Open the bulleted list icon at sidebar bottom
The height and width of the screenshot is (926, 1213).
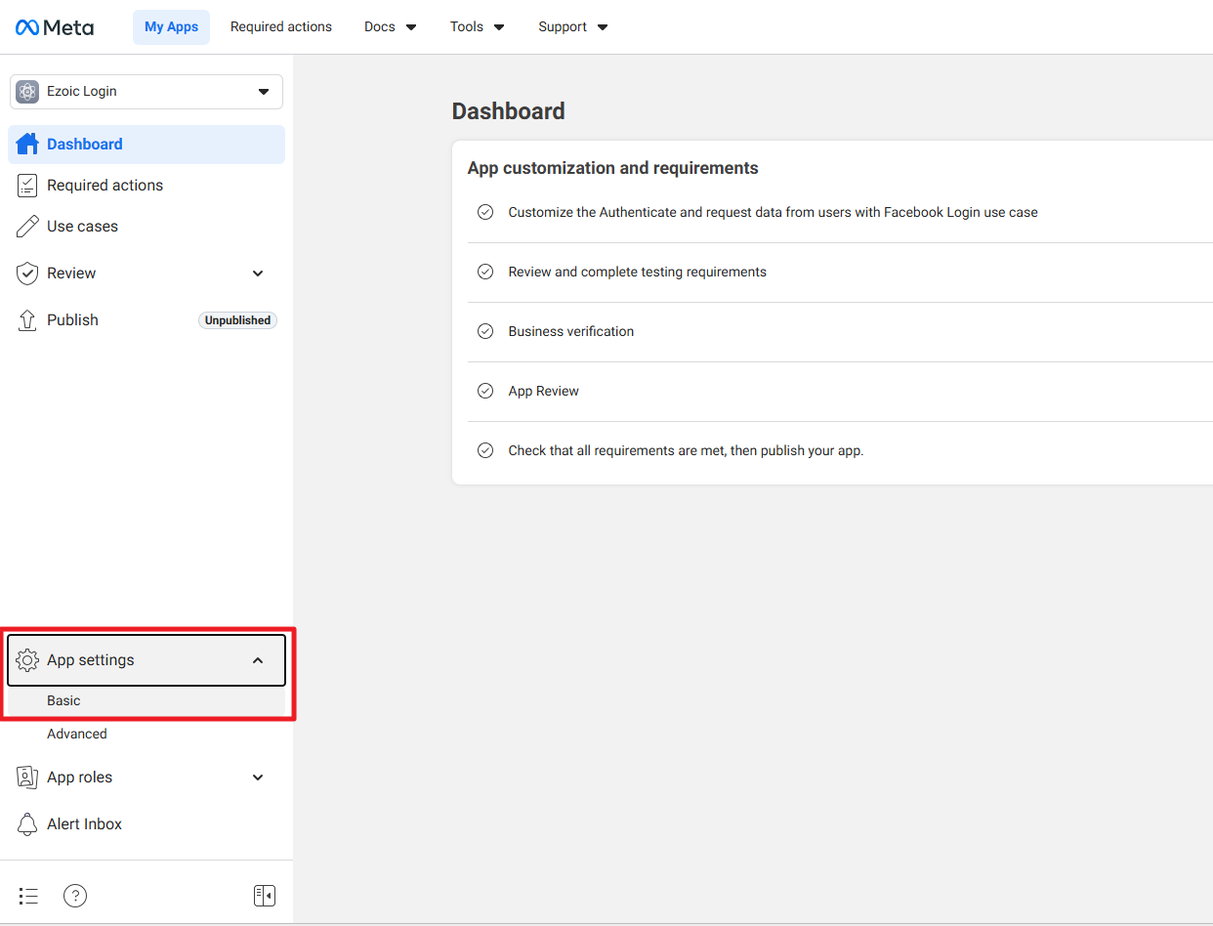point(28,896)
